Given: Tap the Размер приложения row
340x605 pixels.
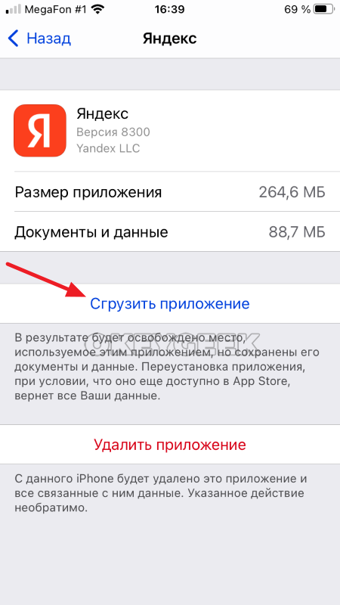Looking at the screenshot, I should [x=170, y=192].
